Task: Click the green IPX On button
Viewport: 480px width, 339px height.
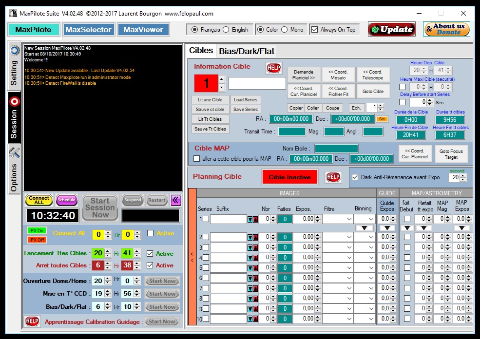Action: [37, 231]
